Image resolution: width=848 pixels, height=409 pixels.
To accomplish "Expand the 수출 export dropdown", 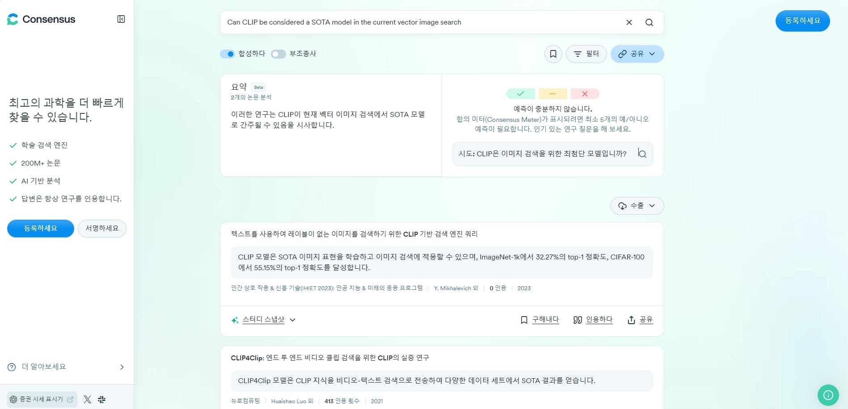I will tap(637, 206).
